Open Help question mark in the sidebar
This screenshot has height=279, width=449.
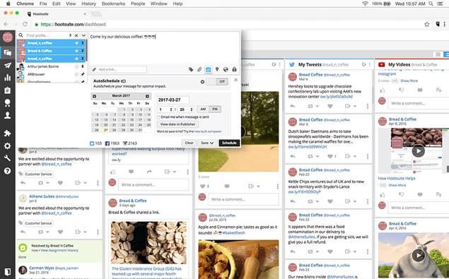(8, 171)
